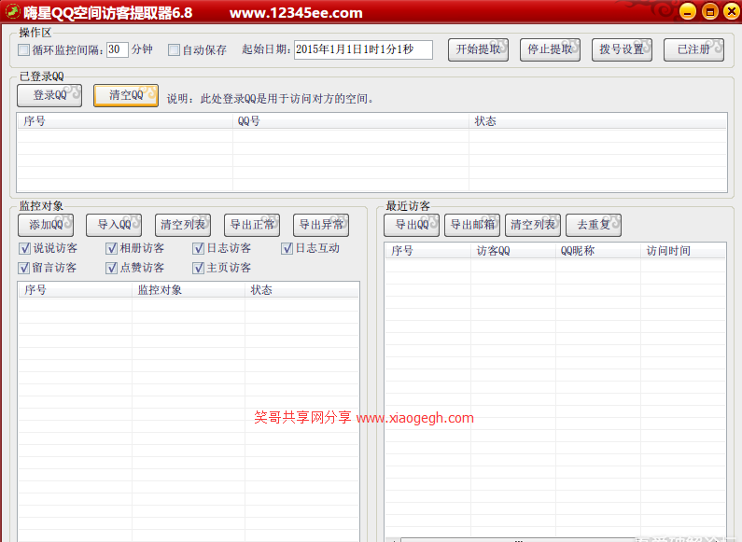
Task: Uncheck the 点赞访客 checkbox
Action: [112, 268]
